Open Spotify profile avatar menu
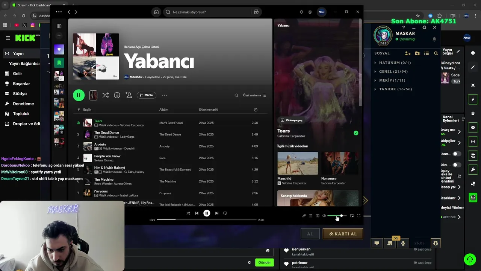The image size is (481, 271). pyautogui.click(x=322, y=12)
